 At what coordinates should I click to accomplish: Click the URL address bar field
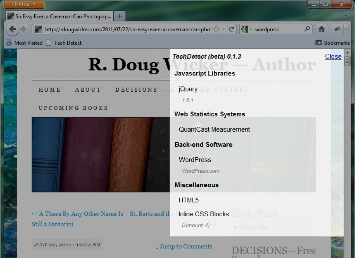(x=128, y=29)
